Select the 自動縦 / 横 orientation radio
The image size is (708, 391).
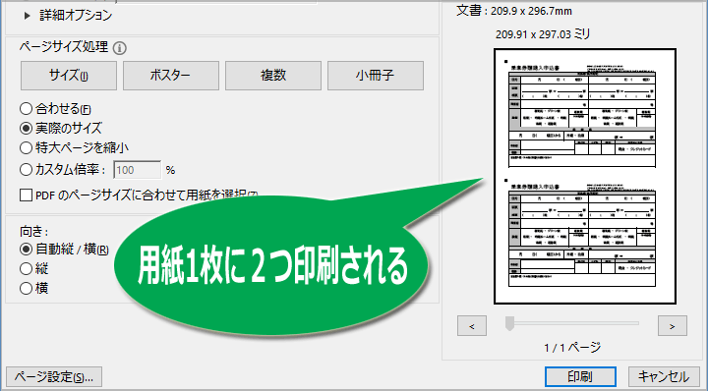pos(27,249)
